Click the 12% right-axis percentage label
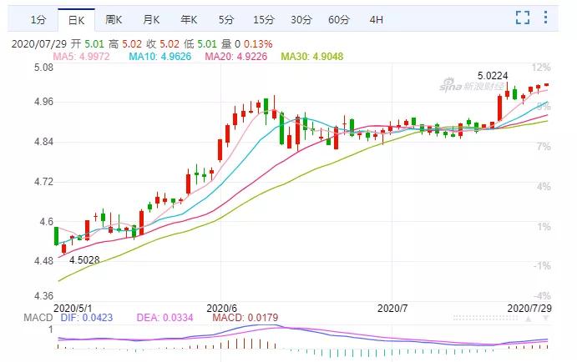 coord(541,68)
